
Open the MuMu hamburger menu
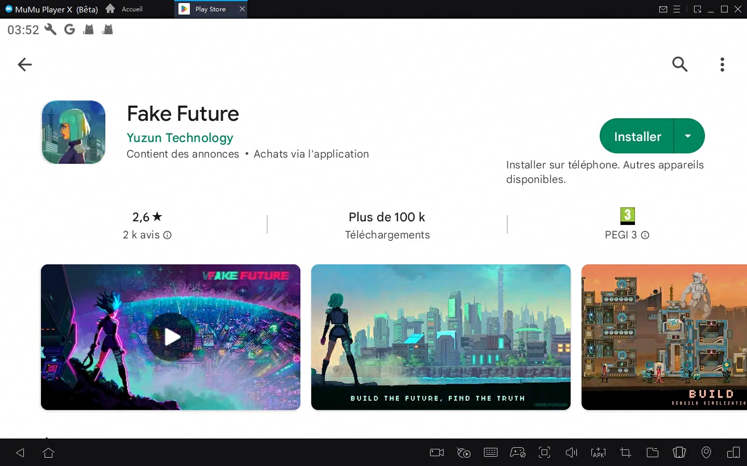click(x=676, y=9)
